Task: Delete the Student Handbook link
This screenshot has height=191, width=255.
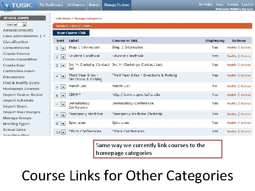Action: pos(246,56)
